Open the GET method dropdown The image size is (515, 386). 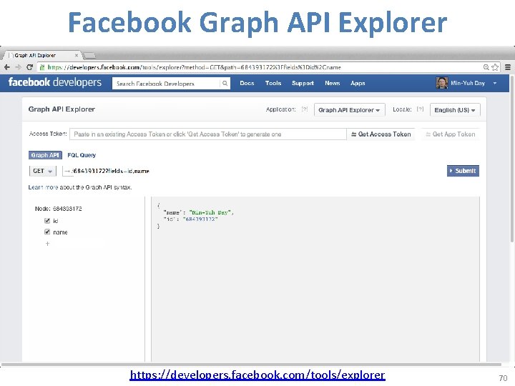tap(43, 171)
